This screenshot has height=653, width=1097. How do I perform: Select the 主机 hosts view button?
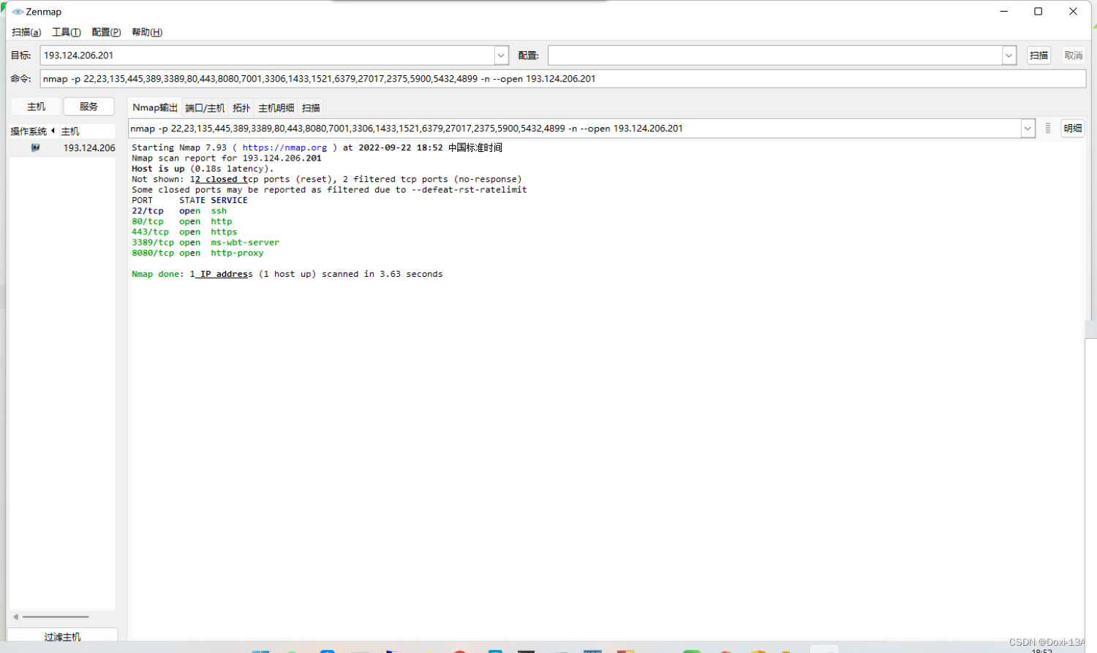pyautogui.click(x=36, y=107)
